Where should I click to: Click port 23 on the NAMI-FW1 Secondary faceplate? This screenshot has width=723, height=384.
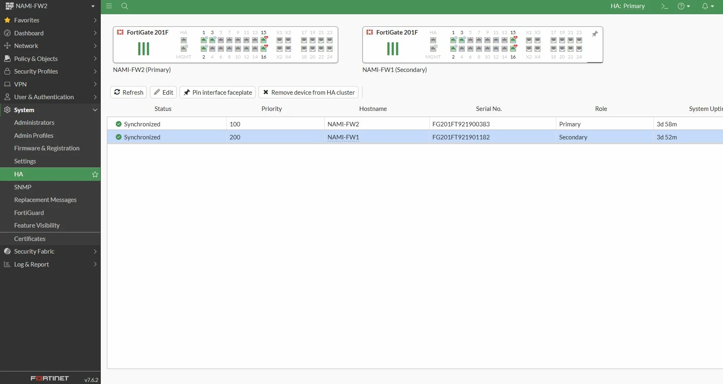point(579,40)
